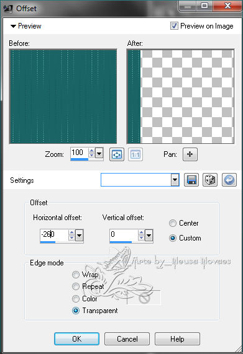Viewport: 243px width, 354px height.
Task: Click the 1:1 actual size zoom icon
Action: click(135, 154)
